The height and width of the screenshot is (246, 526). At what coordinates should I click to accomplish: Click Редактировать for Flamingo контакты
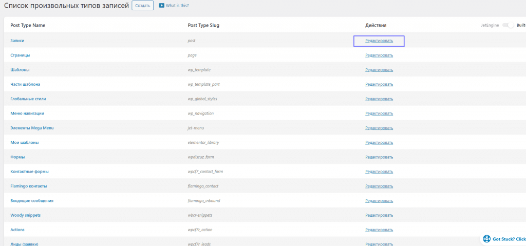coord(379,186)
